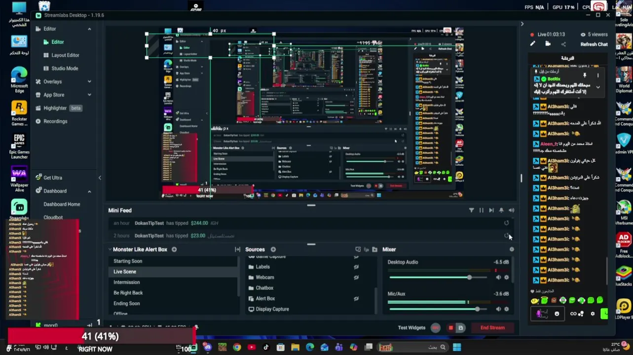Toggle visibility of the Labels source

pyautogui.click(x=356, y=267)
